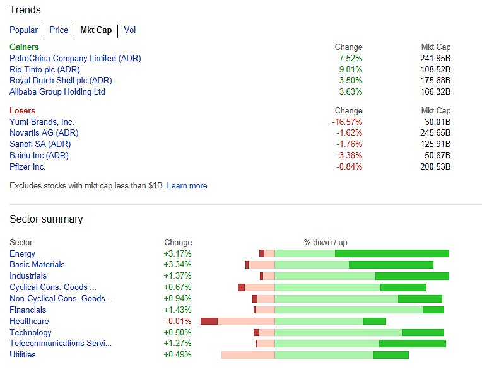Click the +3.17% Energy change value

point(178,254)
